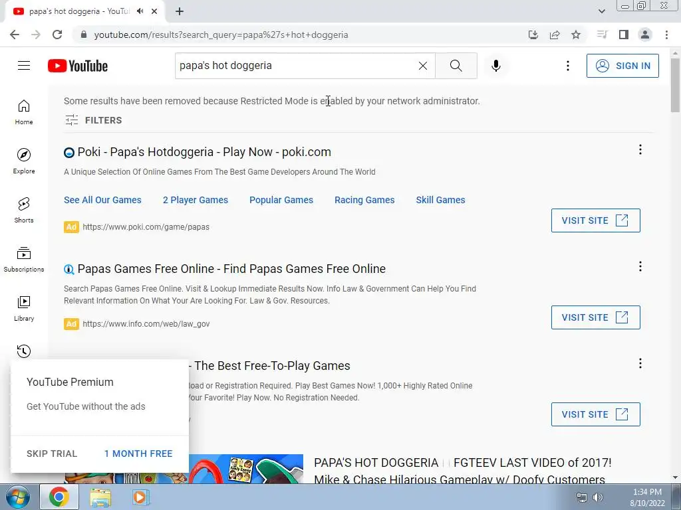Mute tab via speaker icon on tab
Viewport: 681px width, 510px height.
pyautogui.click(x=140, y=11)
